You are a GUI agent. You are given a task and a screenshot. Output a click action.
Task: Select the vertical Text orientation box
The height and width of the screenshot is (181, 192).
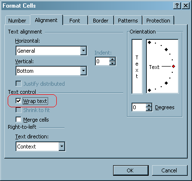(x=137, y=67)
